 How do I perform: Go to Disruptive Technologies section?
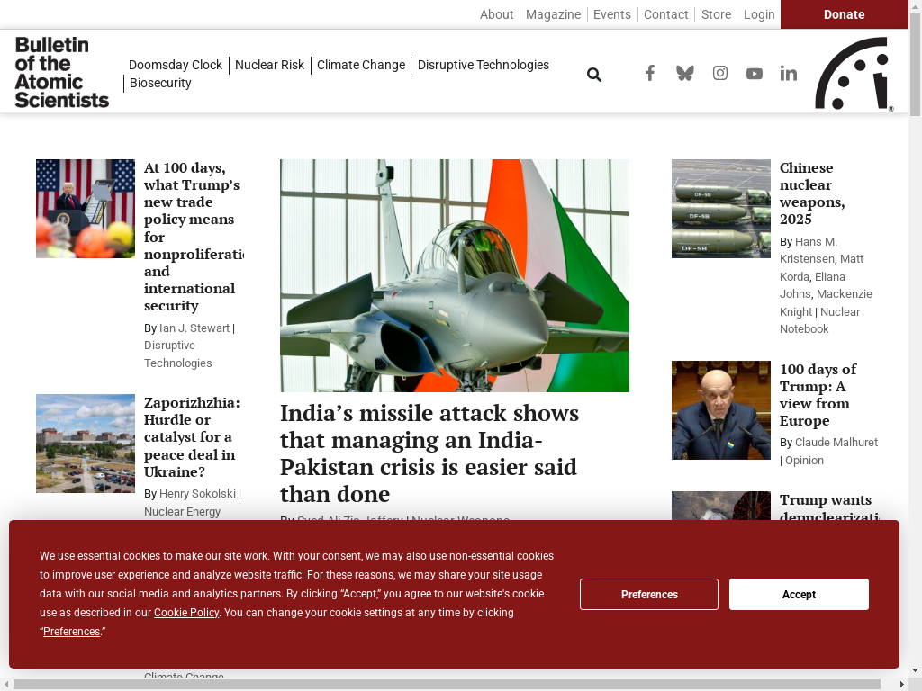tap(484, 65)
